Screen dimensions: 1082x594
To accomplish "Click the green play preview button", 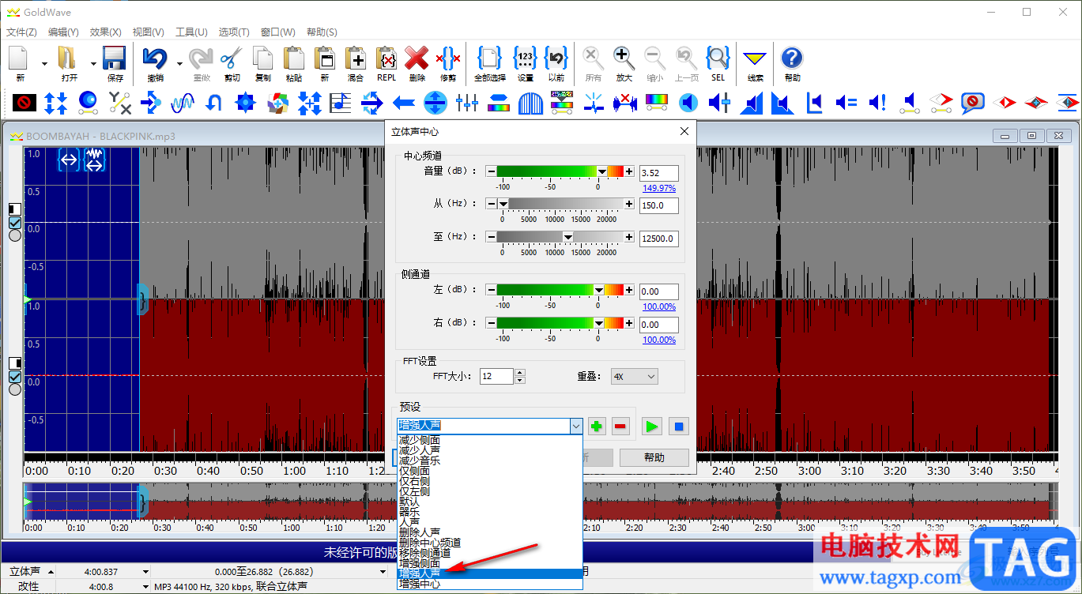I will point(651,427).
